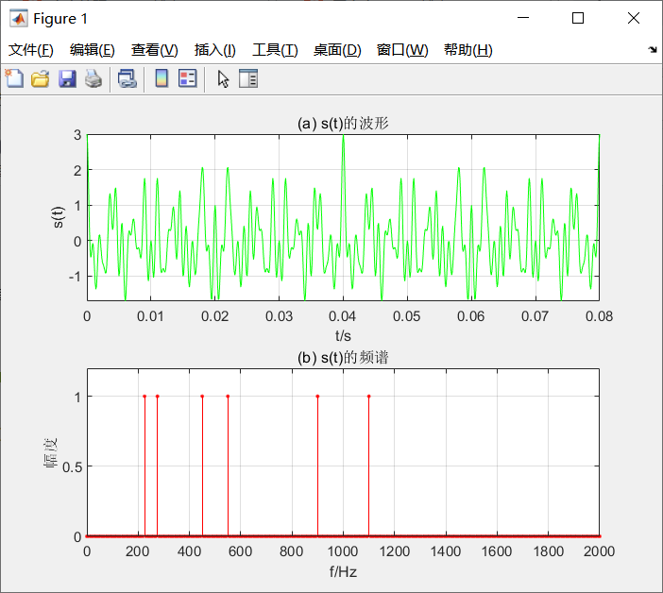Click the '幅度' y-axis label
The image size is (663, 593).
click(51, 452)
